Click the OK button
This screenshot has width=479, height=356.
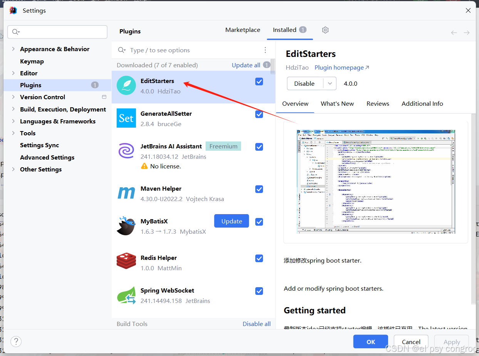(371, 342)
